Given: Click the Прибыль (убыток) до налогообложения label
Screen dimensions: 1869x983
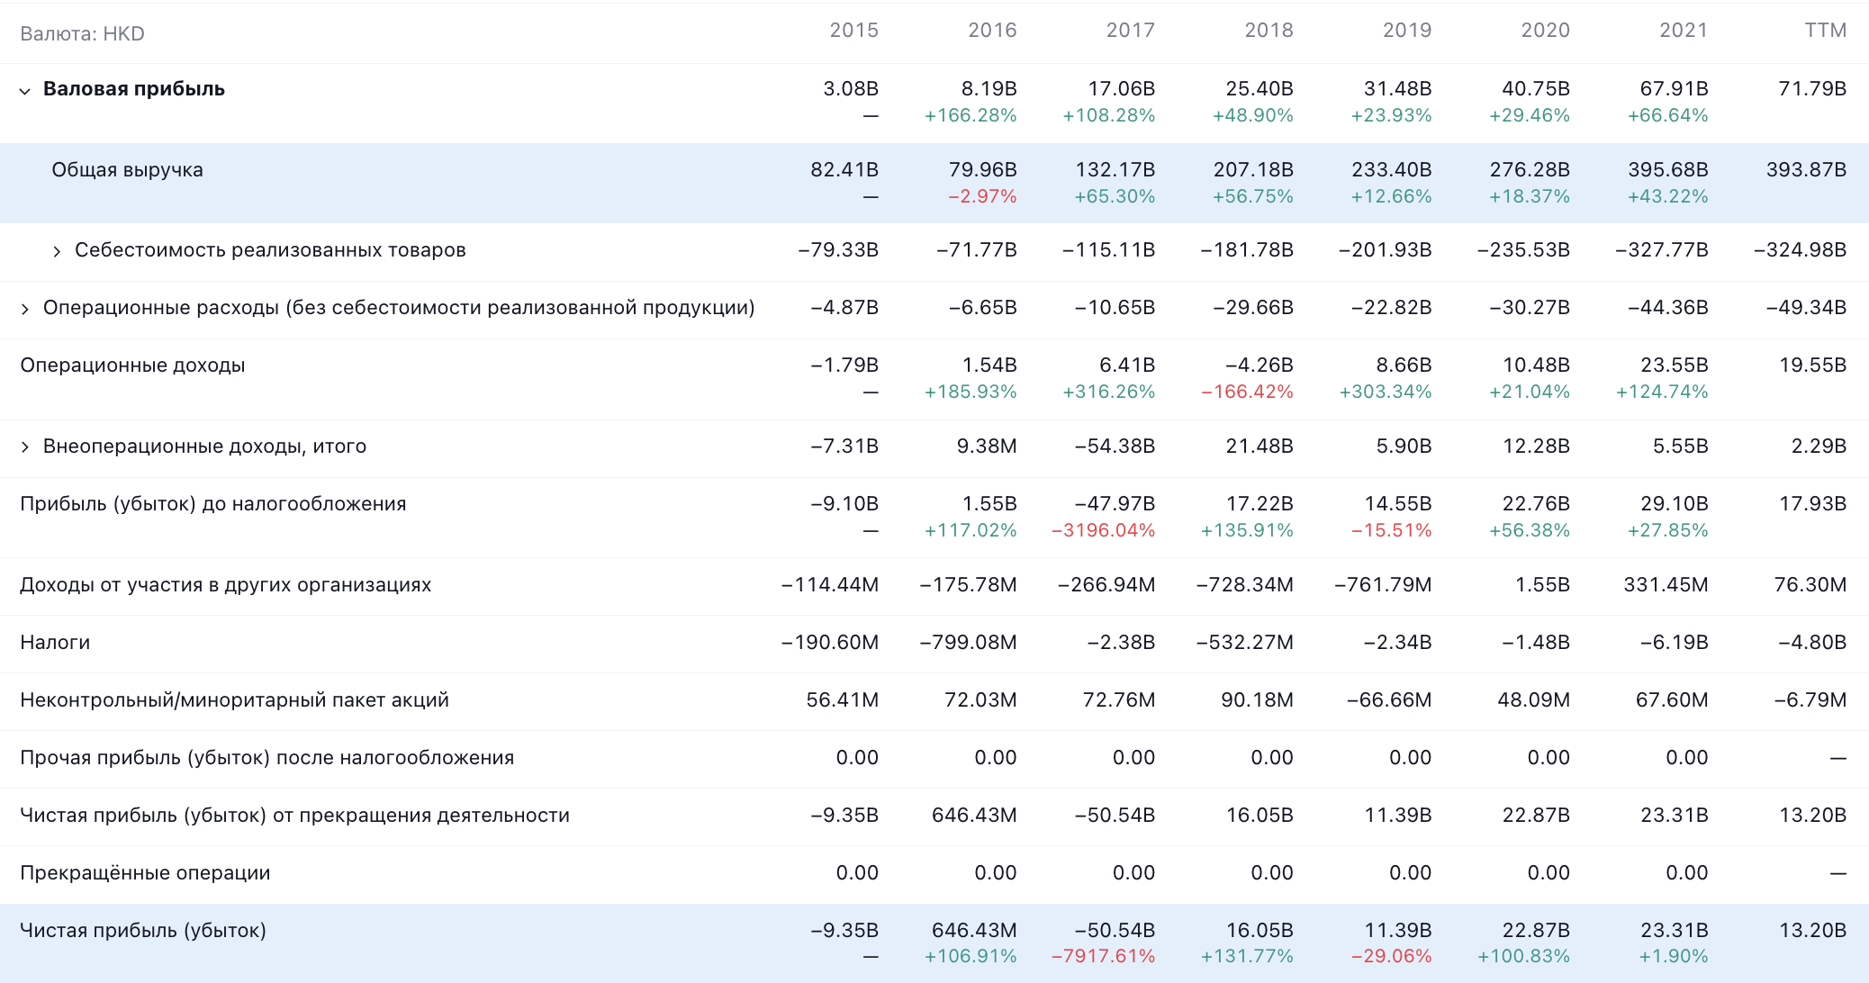Looking at the screenshot, I should 213,504.
